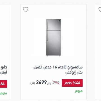101x101 pixels.
Task: Click the red .84 badge on Daewoo card
Action: (3, 84)
